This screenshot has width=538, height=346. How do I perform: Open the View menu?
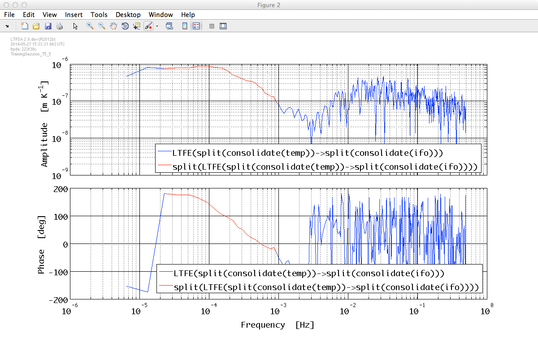click(x=50, y=15)
